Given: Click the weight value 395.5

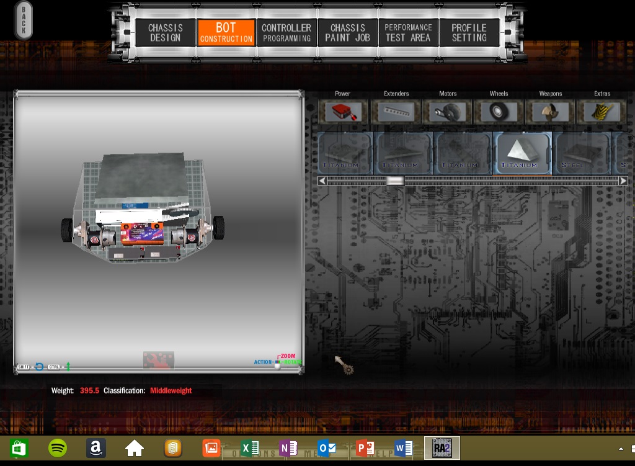Looking at the screenshot, I should tap(89, 391).
